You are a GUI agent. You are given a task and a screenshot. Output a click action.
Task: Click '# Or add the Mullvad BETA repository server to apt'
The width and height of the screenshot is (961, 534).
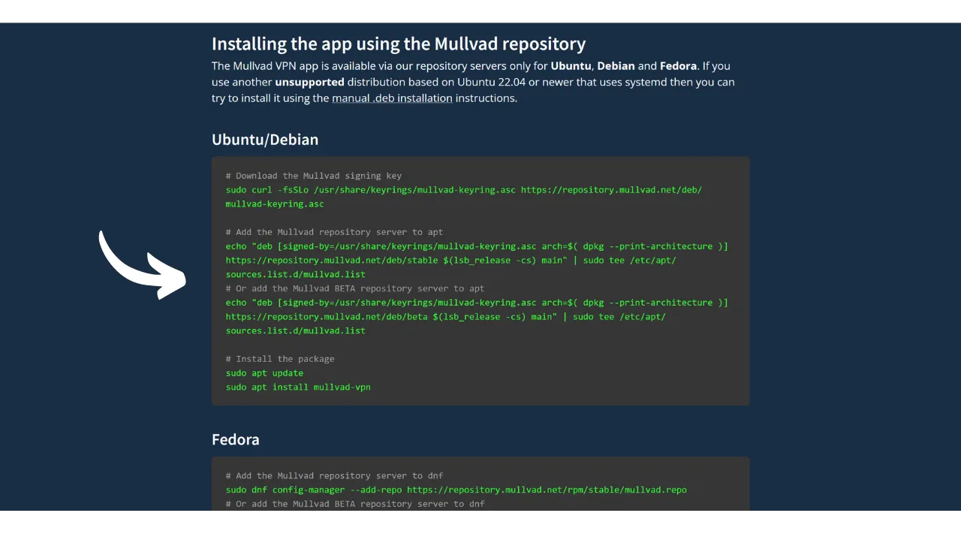point(355,288)
